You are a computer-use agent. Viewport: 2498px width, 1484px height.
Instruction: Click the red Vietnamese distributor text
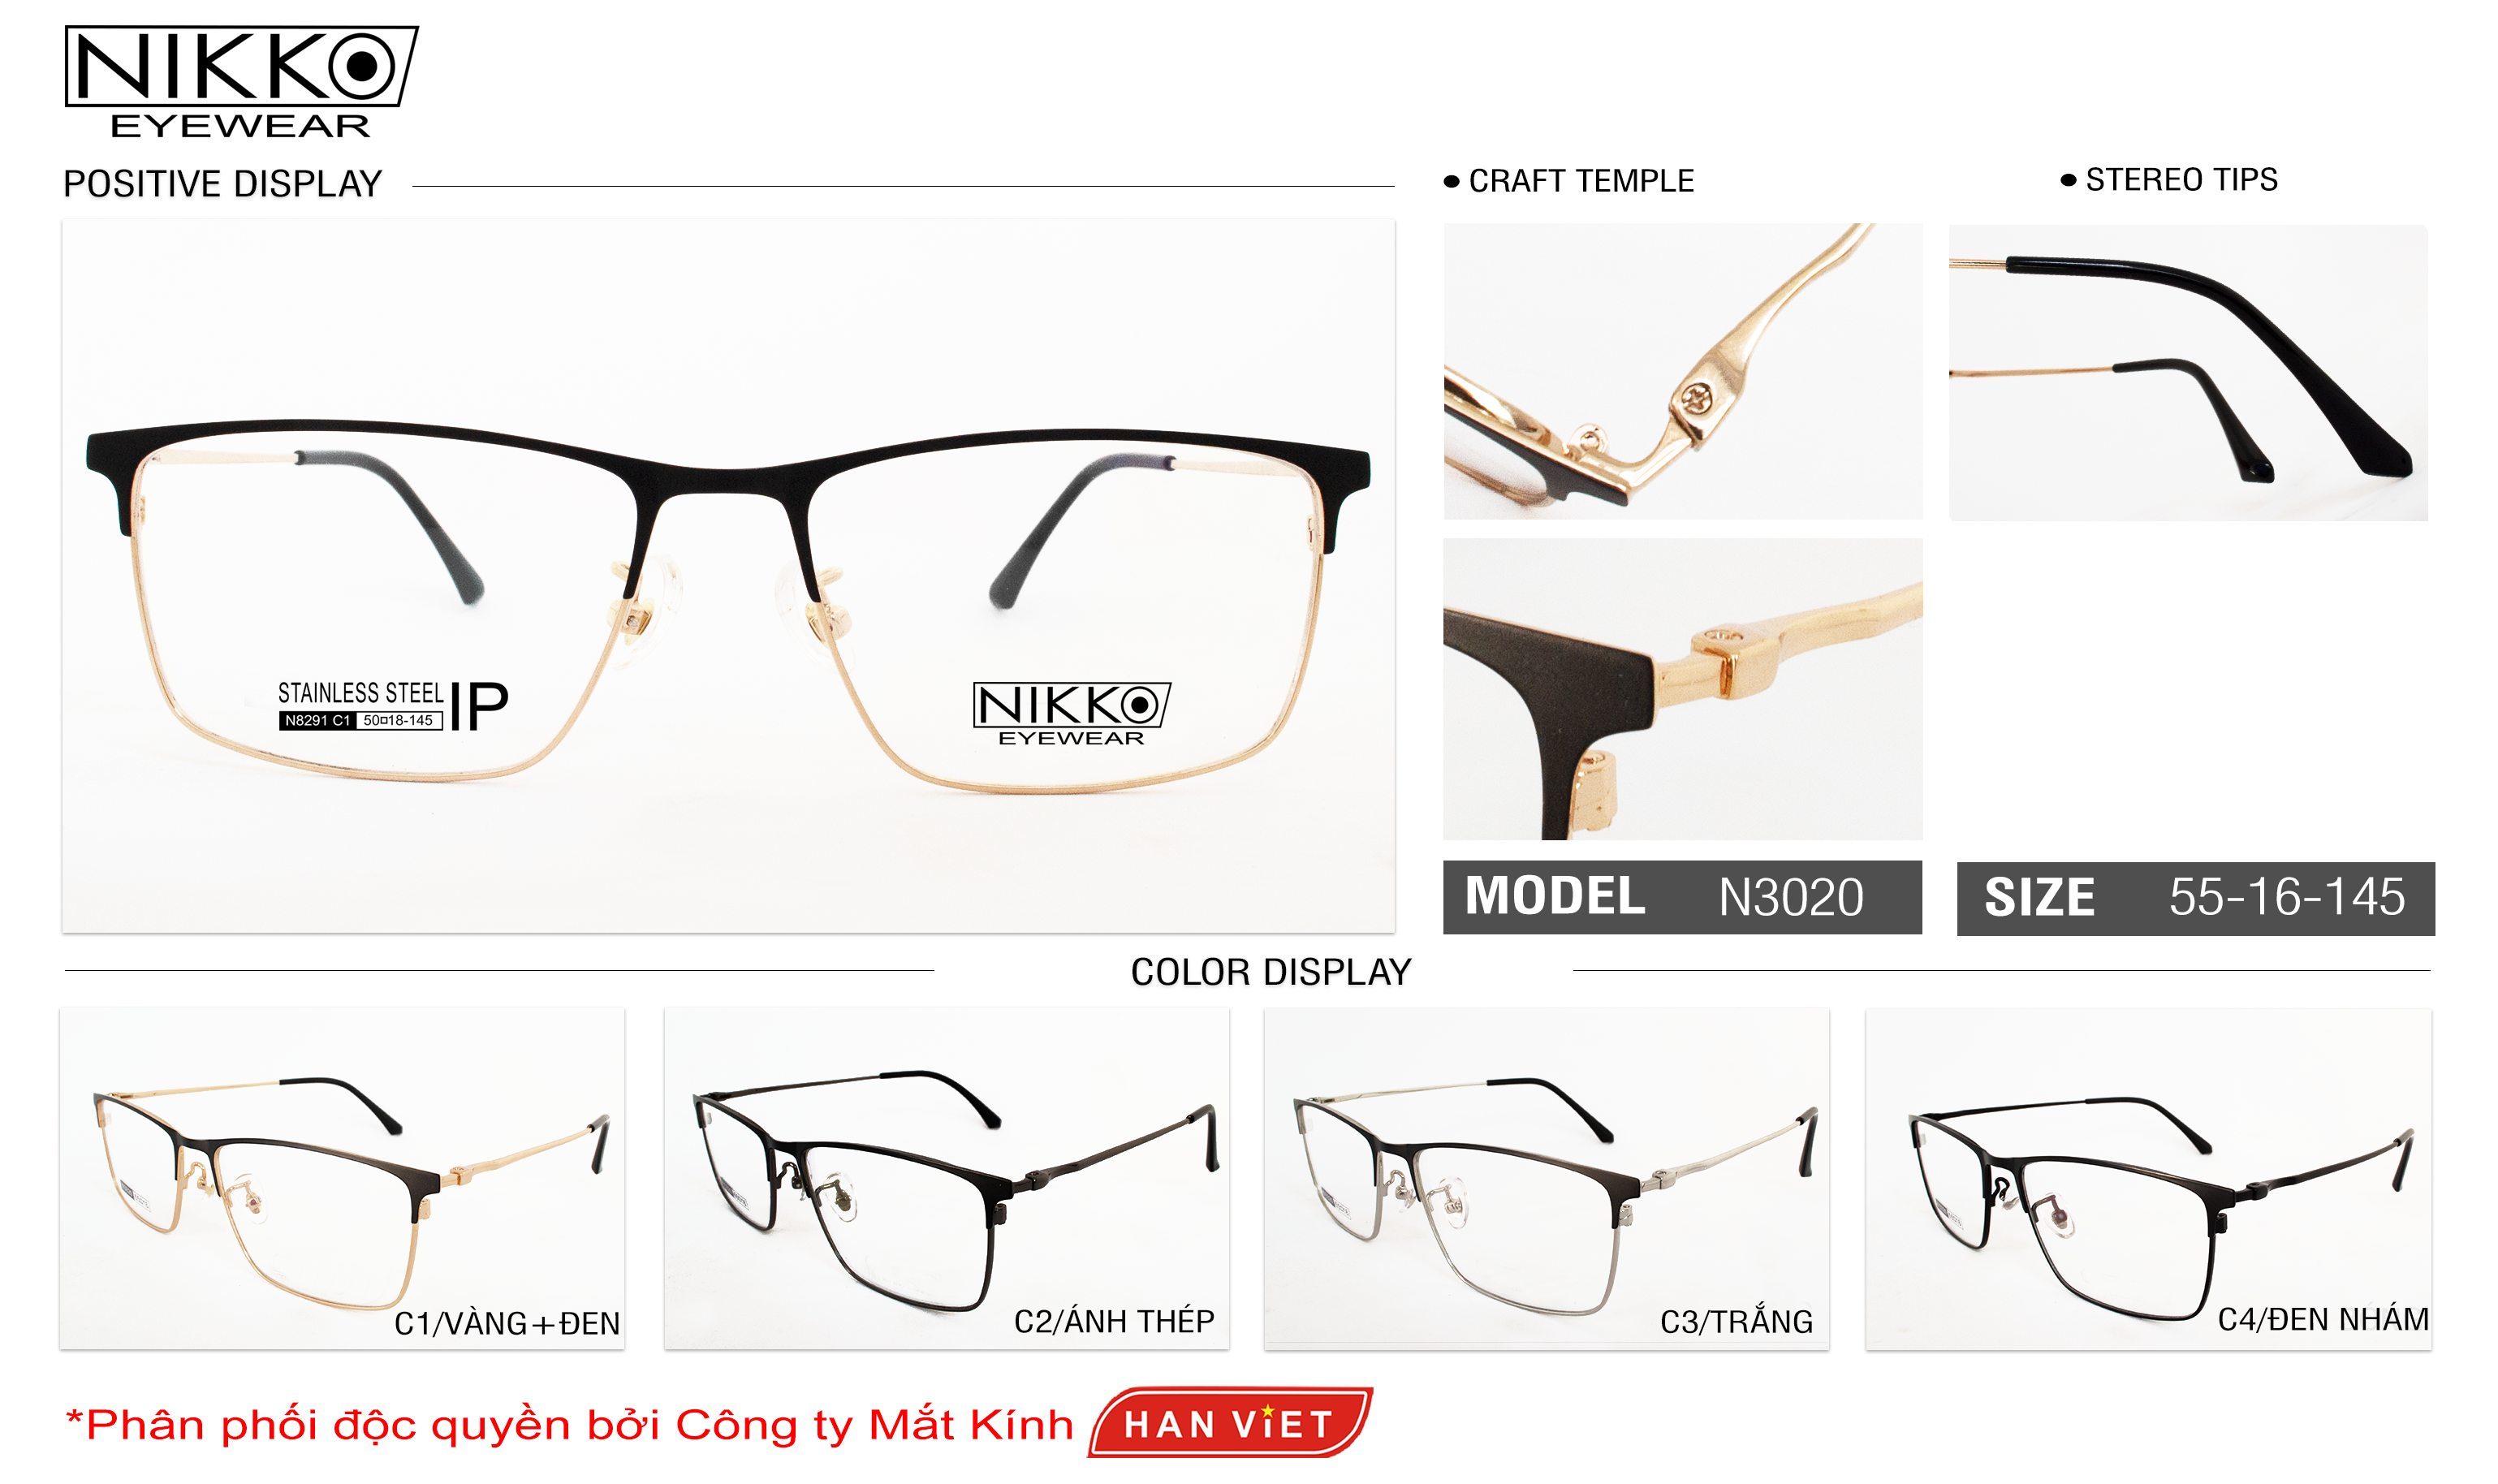(x=570, y=1424)
